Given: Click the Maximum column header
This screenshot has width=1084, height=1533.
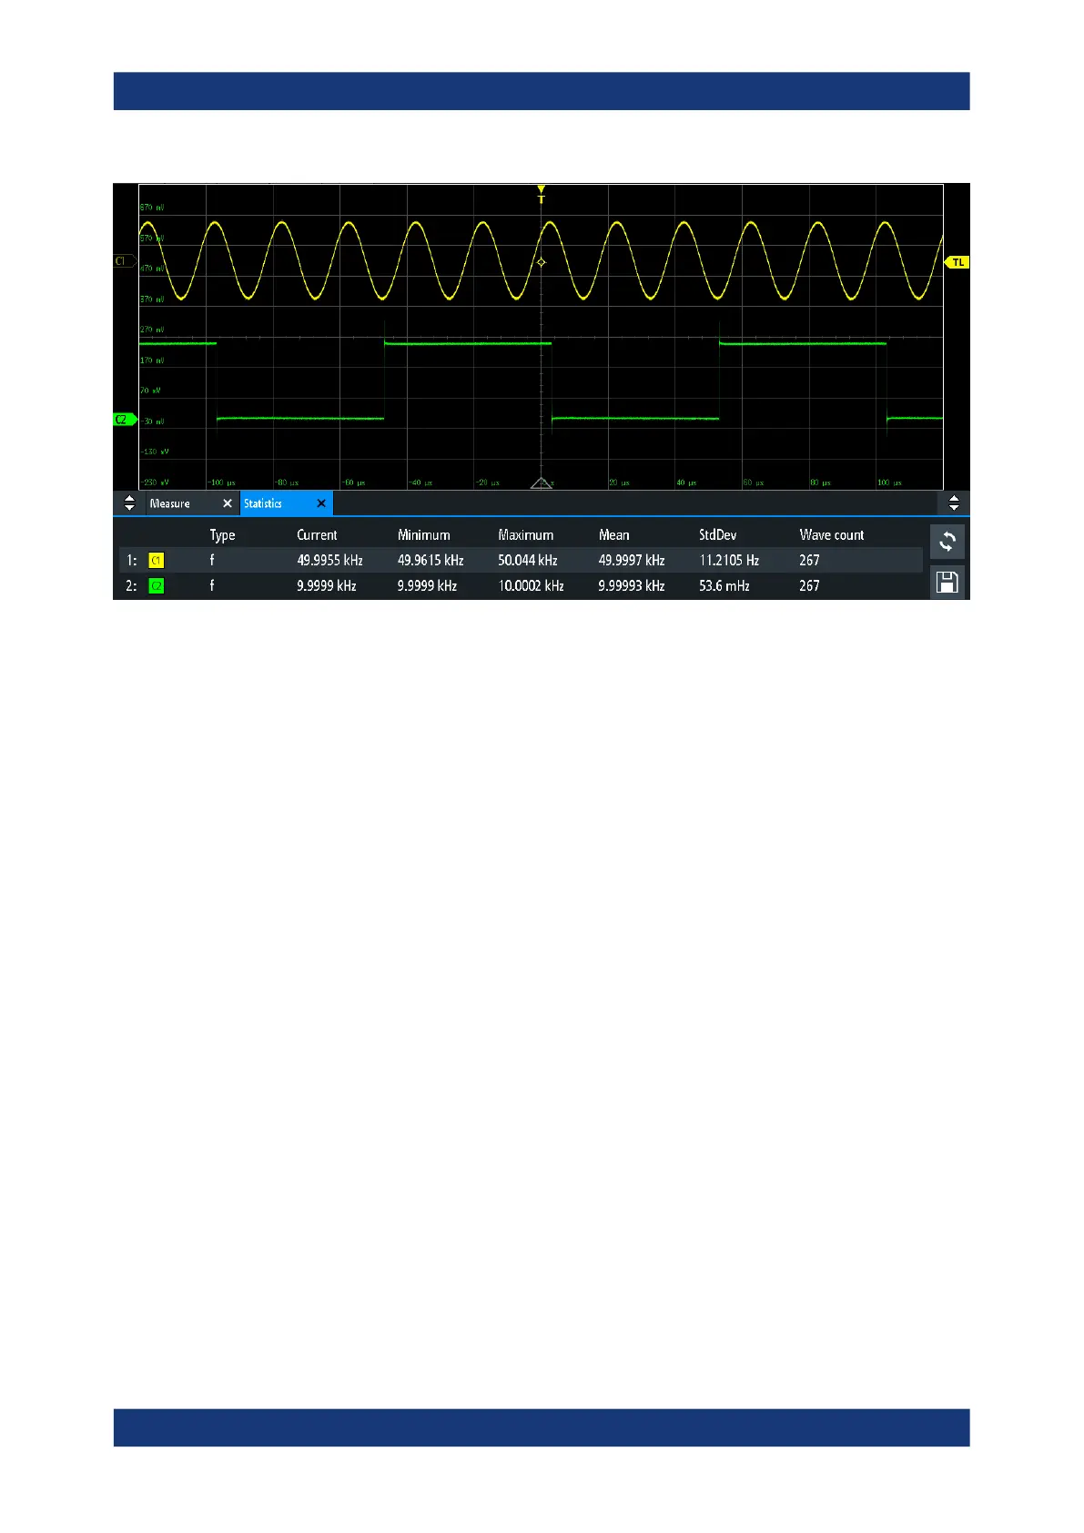Looking at the screenshot, I should [x=526, y=535].
